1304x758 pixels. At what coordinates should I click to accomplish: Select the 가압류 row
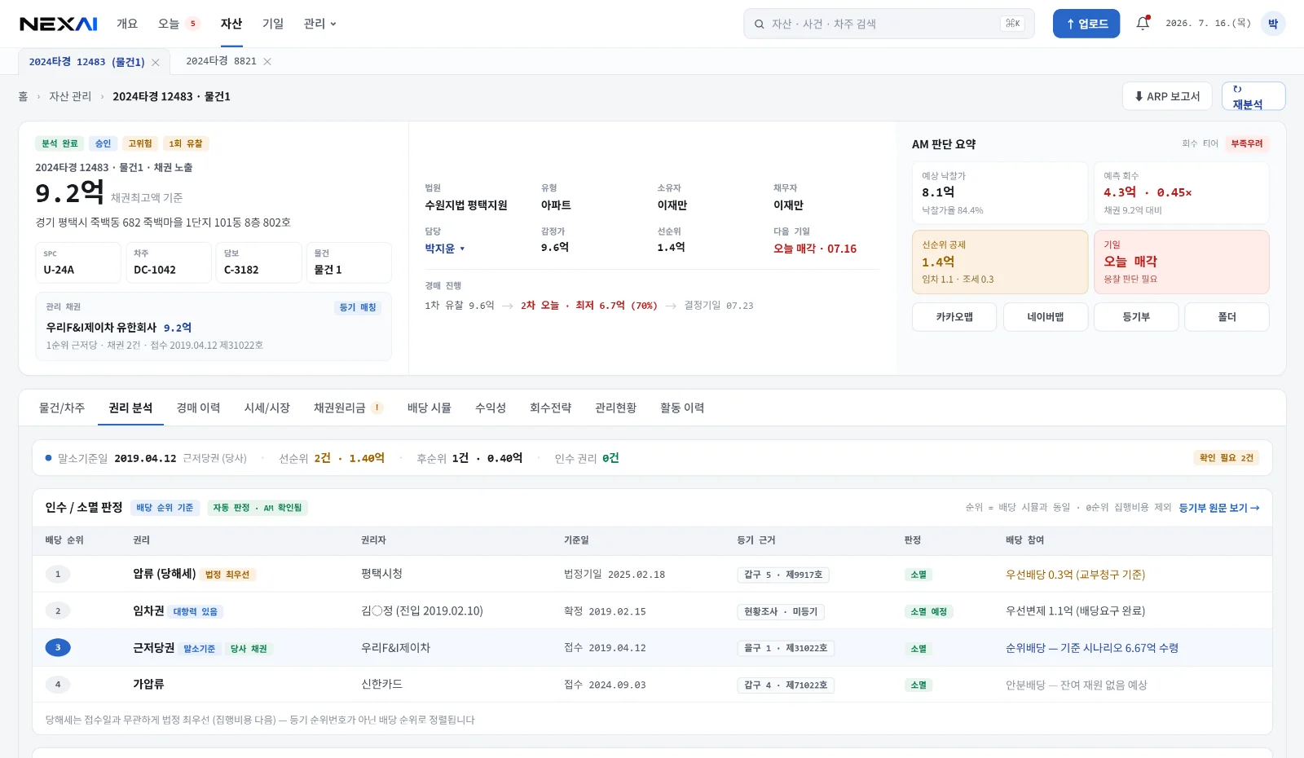[x=652, y=685]
